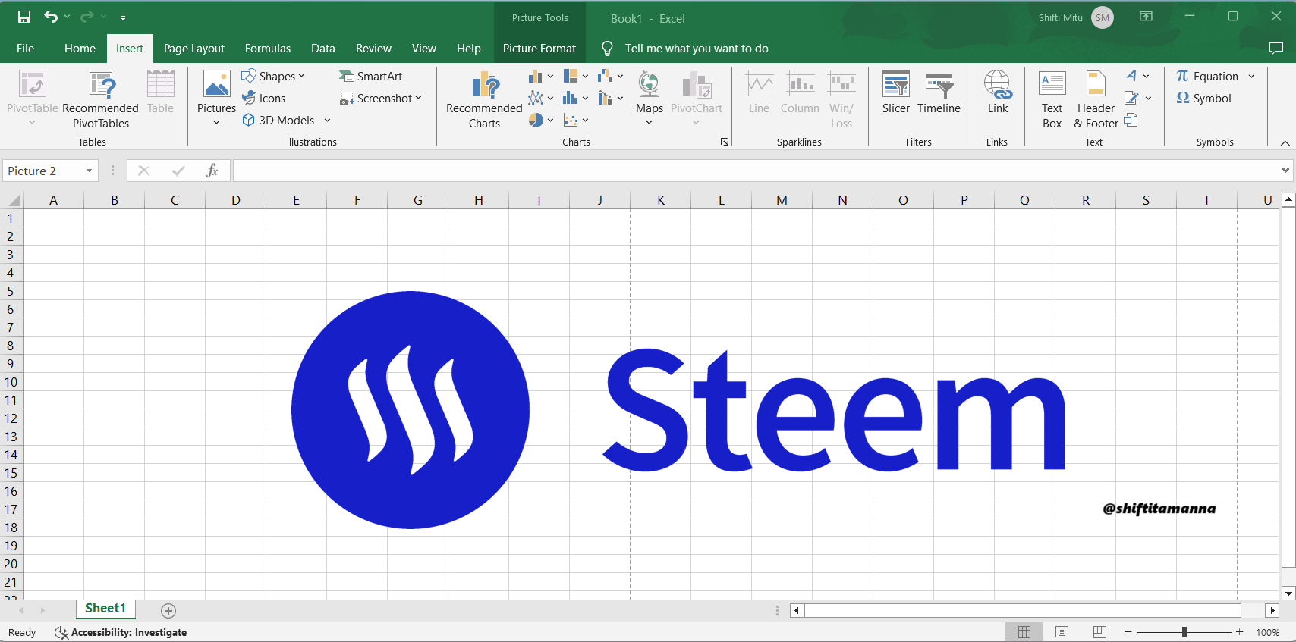1296x642 pixels.
Task: Insert a Link
Action: click(x=997, y=92)
